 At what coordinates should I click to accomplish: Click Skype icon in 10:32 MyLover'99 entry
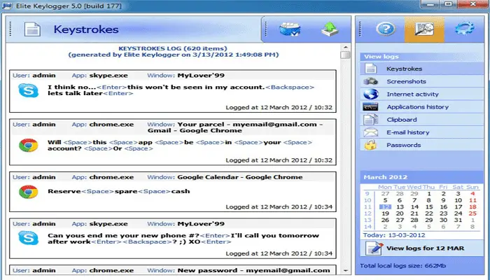pyautogui.click(x=29, y=90)
